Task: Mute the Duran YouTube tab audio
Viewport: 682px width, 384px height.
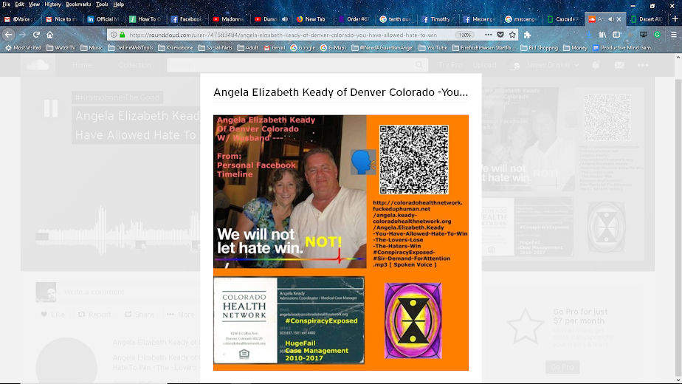Action: [x=285, y=19]
